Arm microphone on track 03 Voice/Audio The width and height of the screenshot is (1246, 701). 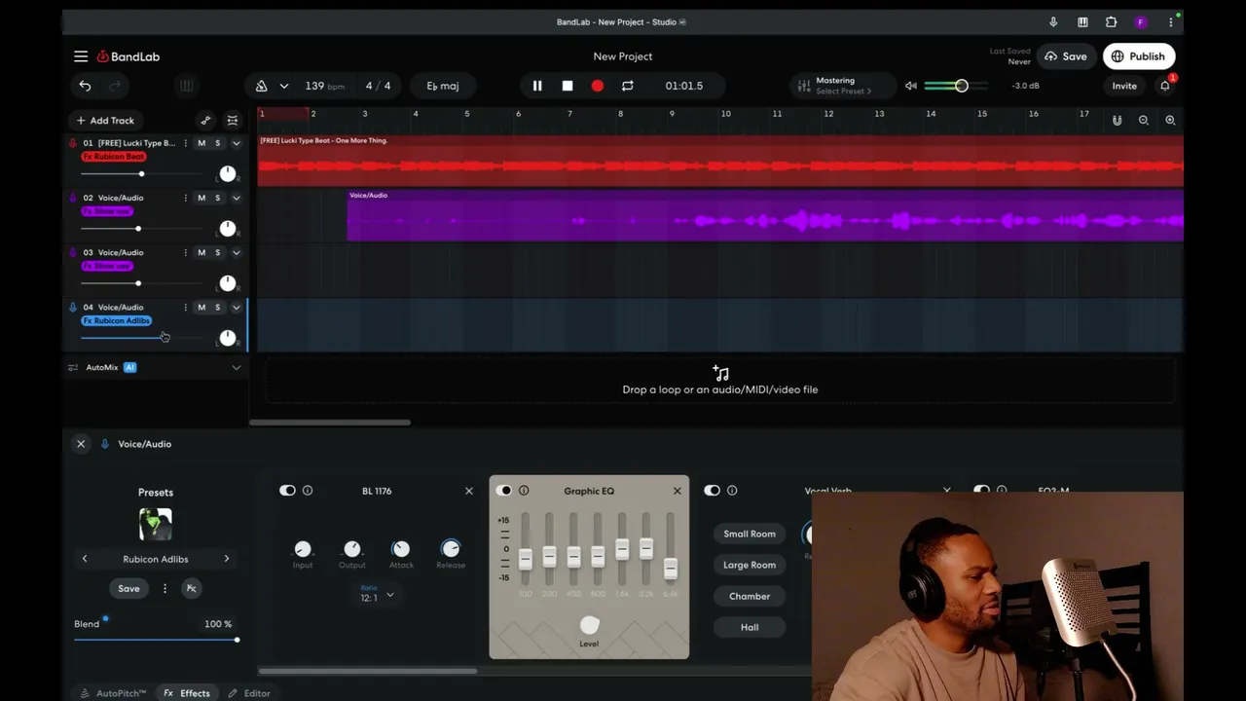click(x=73, y=252)
